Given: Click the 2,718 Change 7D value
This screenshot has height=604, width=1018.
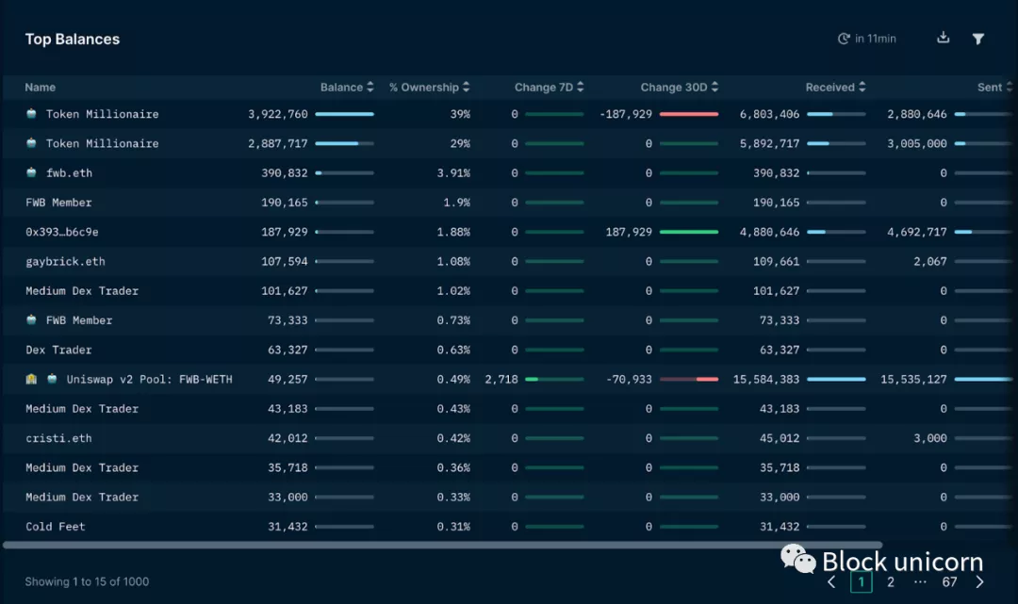Looking at the screenshot, I should click(501, 379).
